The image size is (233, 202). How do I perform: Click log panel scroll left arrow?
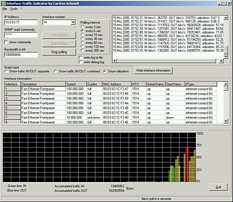115,61
